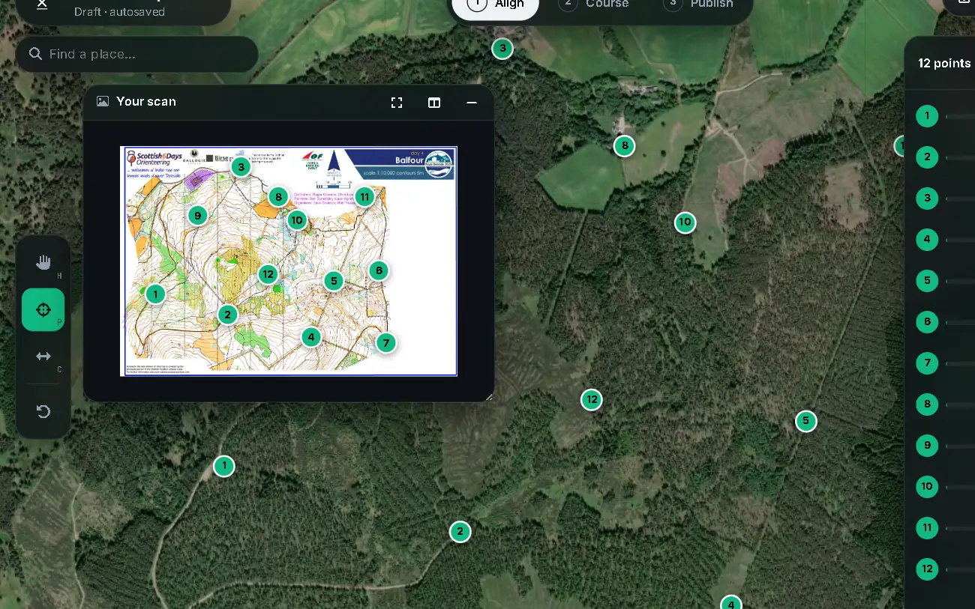Viewport: 975px width, 609px height.
Task: Select point 3 on the scanned map
Action: coord(241,166)
